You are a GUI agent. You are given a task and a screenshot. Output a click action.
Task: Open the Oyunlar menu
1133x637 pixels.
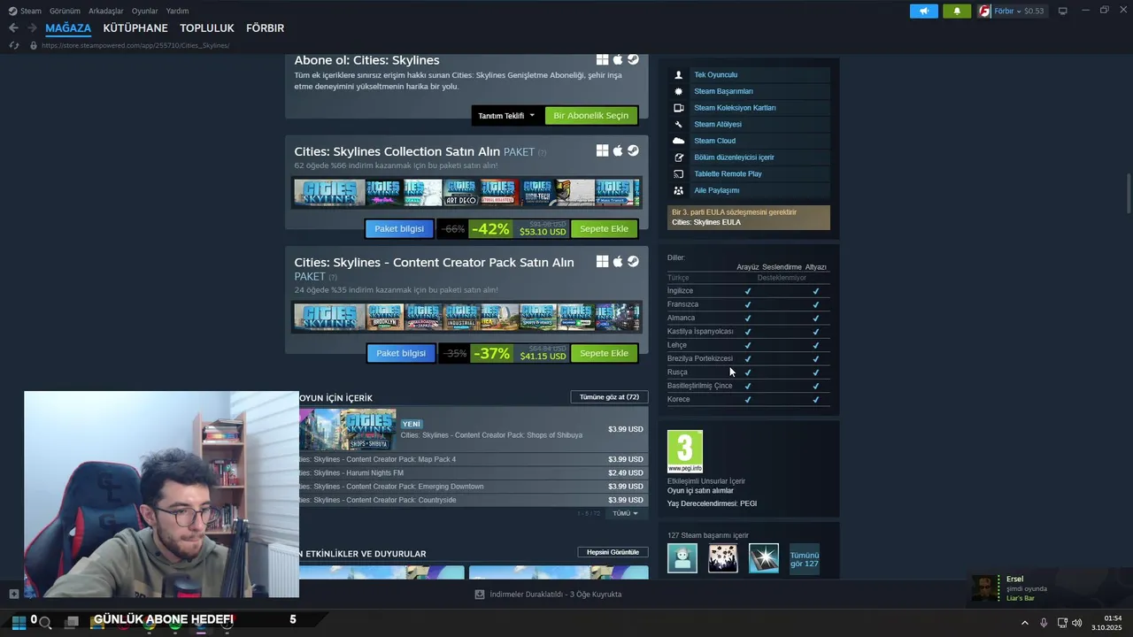[x=144, y=11]
